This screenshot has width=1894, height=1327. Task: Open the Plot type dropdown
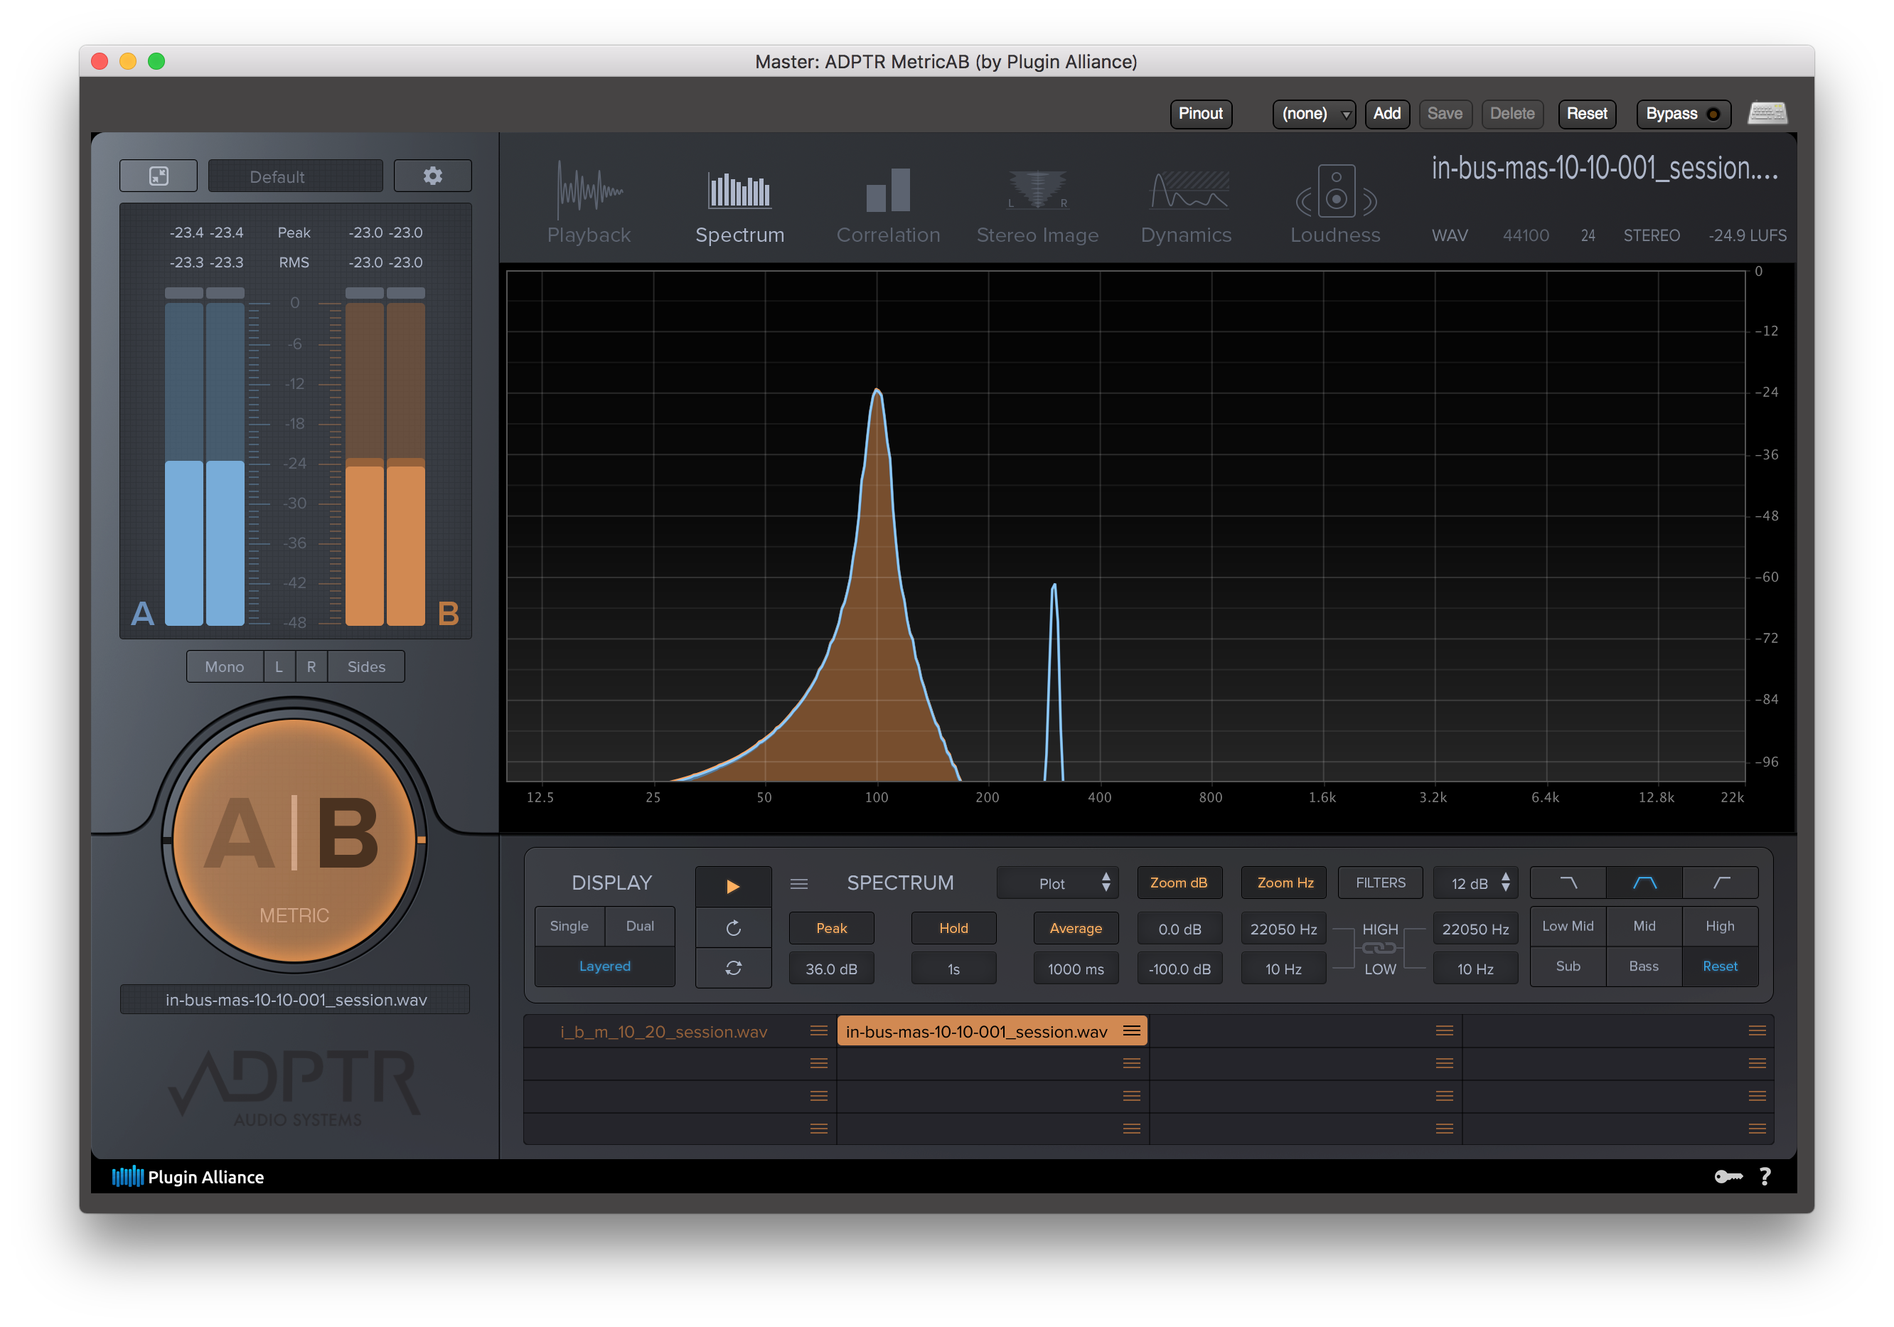[1057, 883]
